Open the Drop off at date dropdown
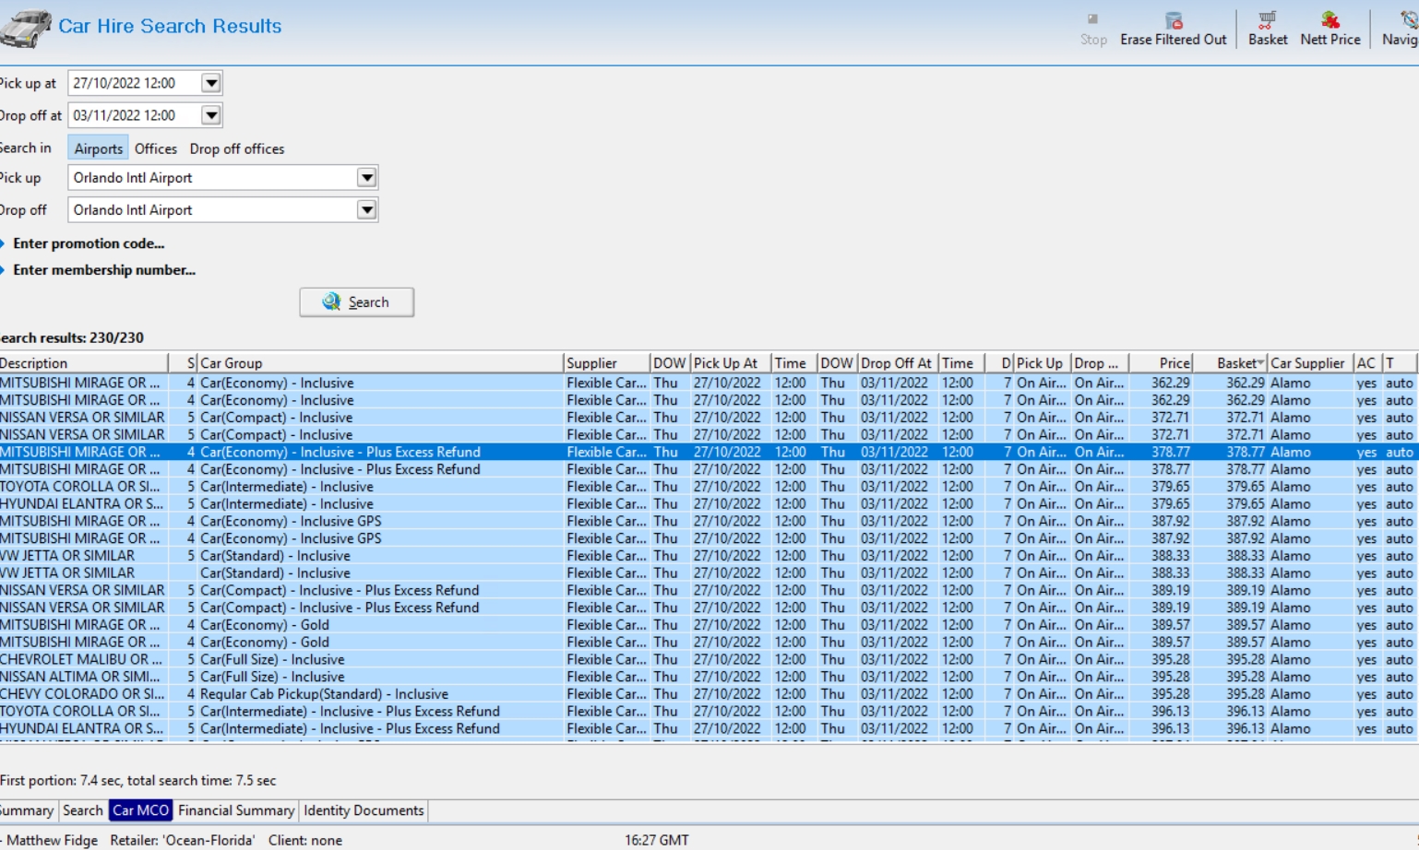 pos(211,115)
